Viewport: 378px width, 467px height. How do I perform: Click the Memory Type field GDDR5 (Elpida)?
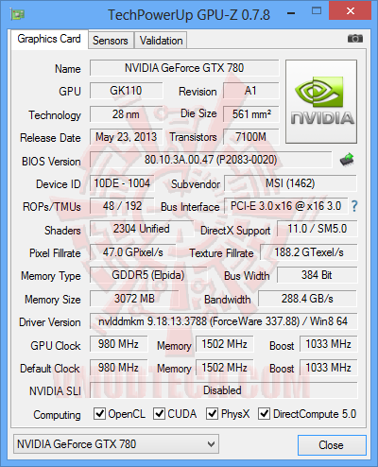click(148, 275)
